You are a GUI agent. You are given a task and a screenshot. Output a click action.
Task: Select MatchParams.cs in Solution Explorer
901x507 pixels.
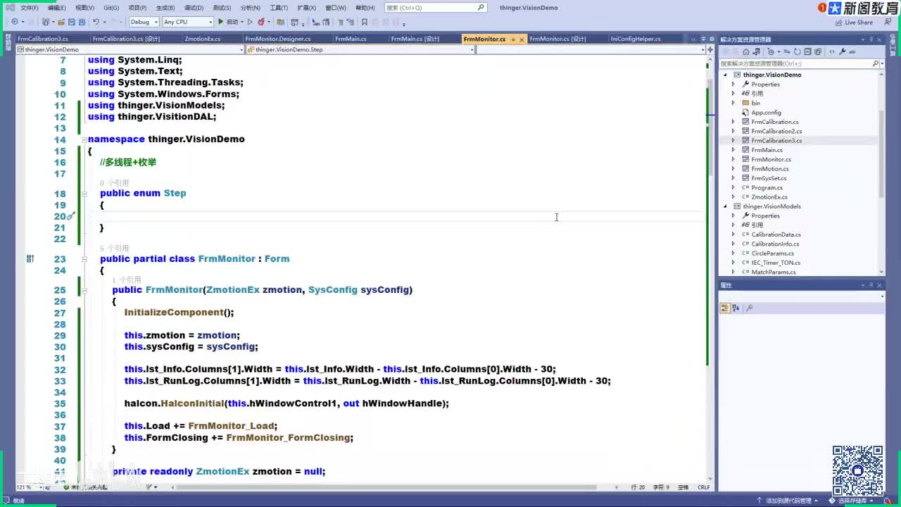point(773,272)
